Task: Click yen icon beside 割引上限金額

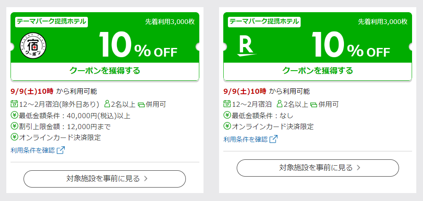Action: coord(14,126)
